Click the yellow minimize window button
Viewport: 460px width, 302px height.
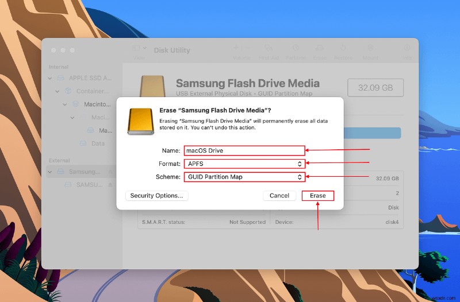click(x=63, y=51)
